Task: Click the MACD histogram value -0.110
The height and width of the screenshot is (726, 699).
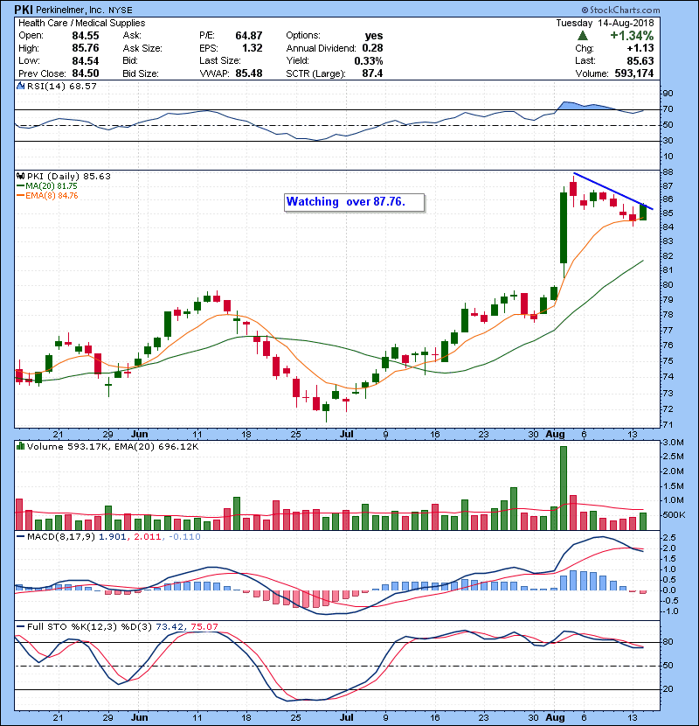Action: point(184,537)
